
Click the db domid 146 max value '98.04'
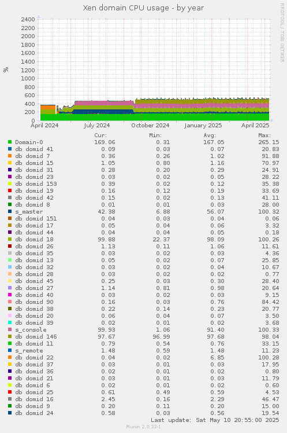pos(270,337)
